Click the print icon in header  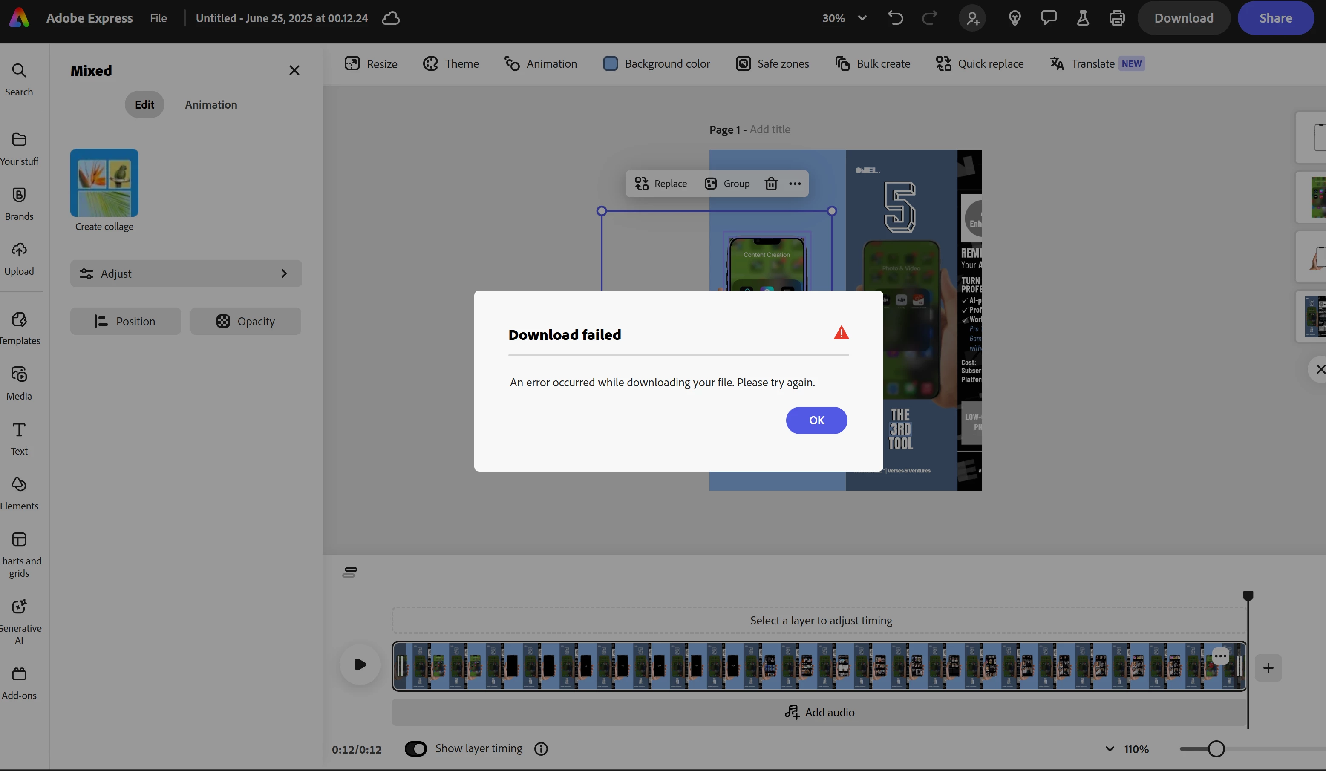click(1117, 18)
